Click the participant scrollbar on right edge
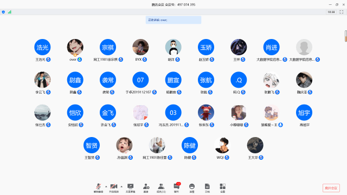The width and height of the screenshot is (347, 195). (346, 36)
